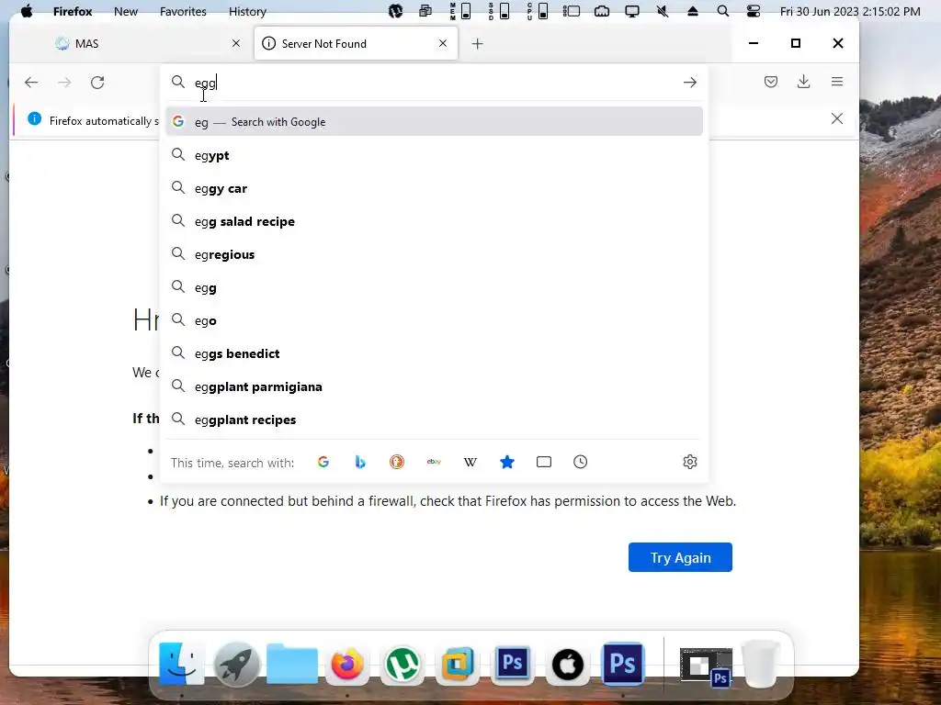Pick the 'egg salad recipe' suggestion
The height and width of the screenshot is (705, 941).
(434, 221)
